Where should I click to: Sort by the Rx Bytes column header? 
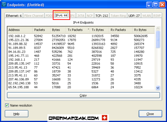pos(143,30)
